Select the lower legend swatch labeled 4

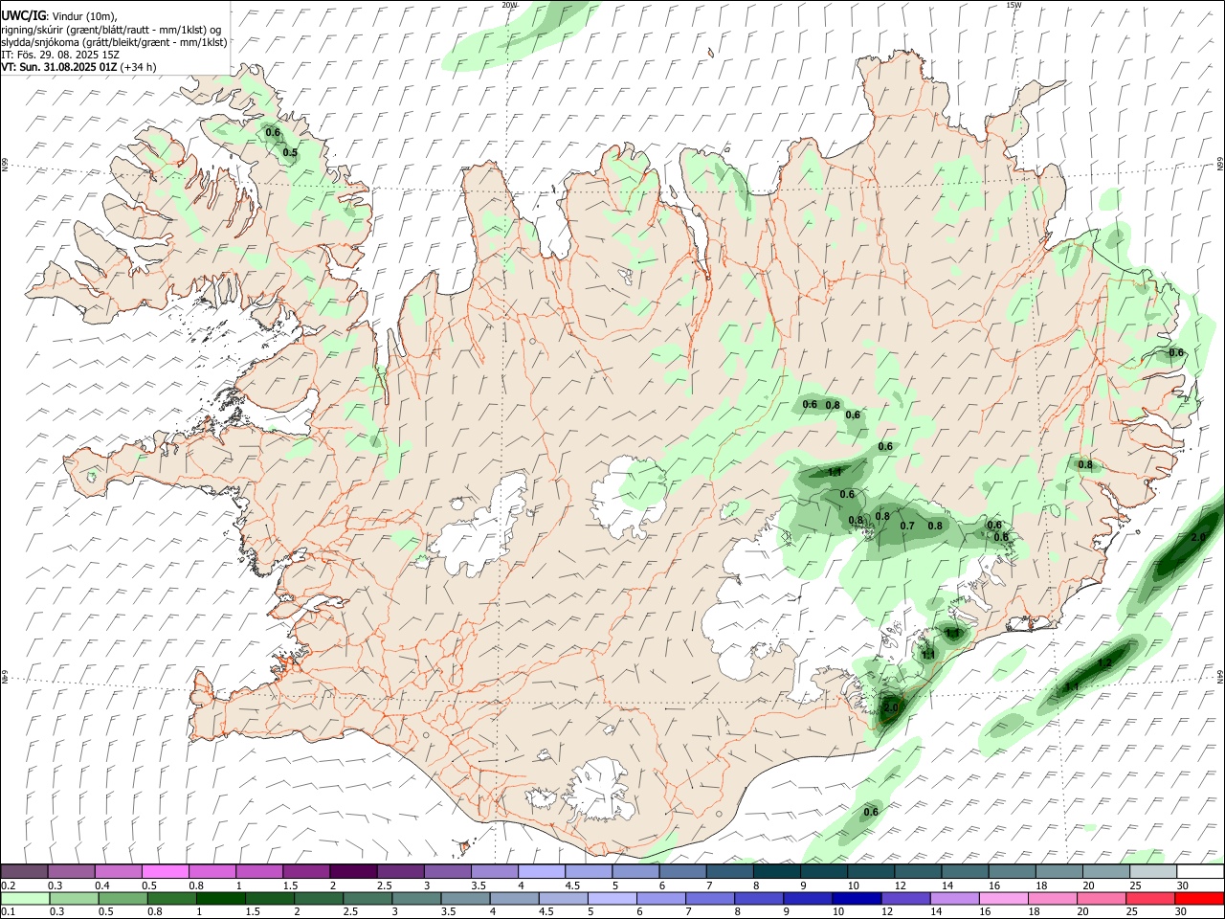click(x=514, y=899)
